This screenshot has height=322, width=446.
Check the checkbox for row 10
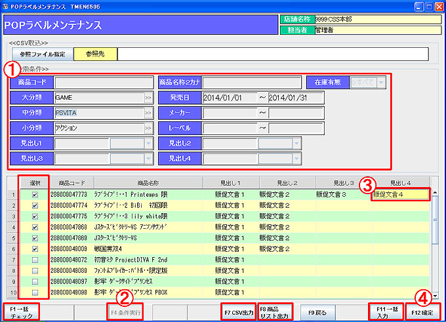click(35, 292)
